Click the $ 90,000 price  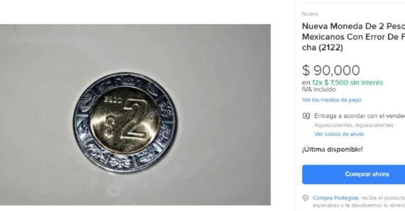click(x=331, y=70)
